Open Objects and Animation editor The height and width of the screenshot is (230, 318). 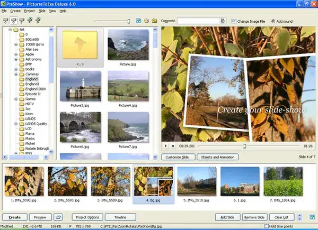218,157
